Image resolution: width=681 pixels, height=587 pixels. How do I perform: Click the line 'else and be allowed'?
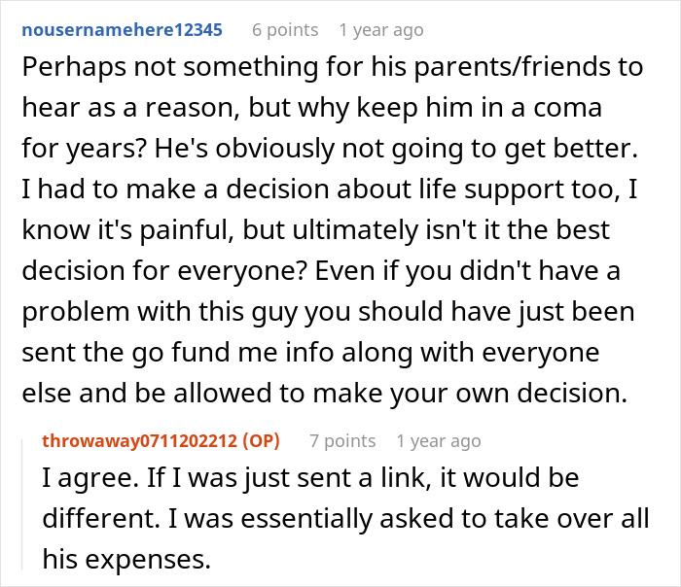[325, 394]
